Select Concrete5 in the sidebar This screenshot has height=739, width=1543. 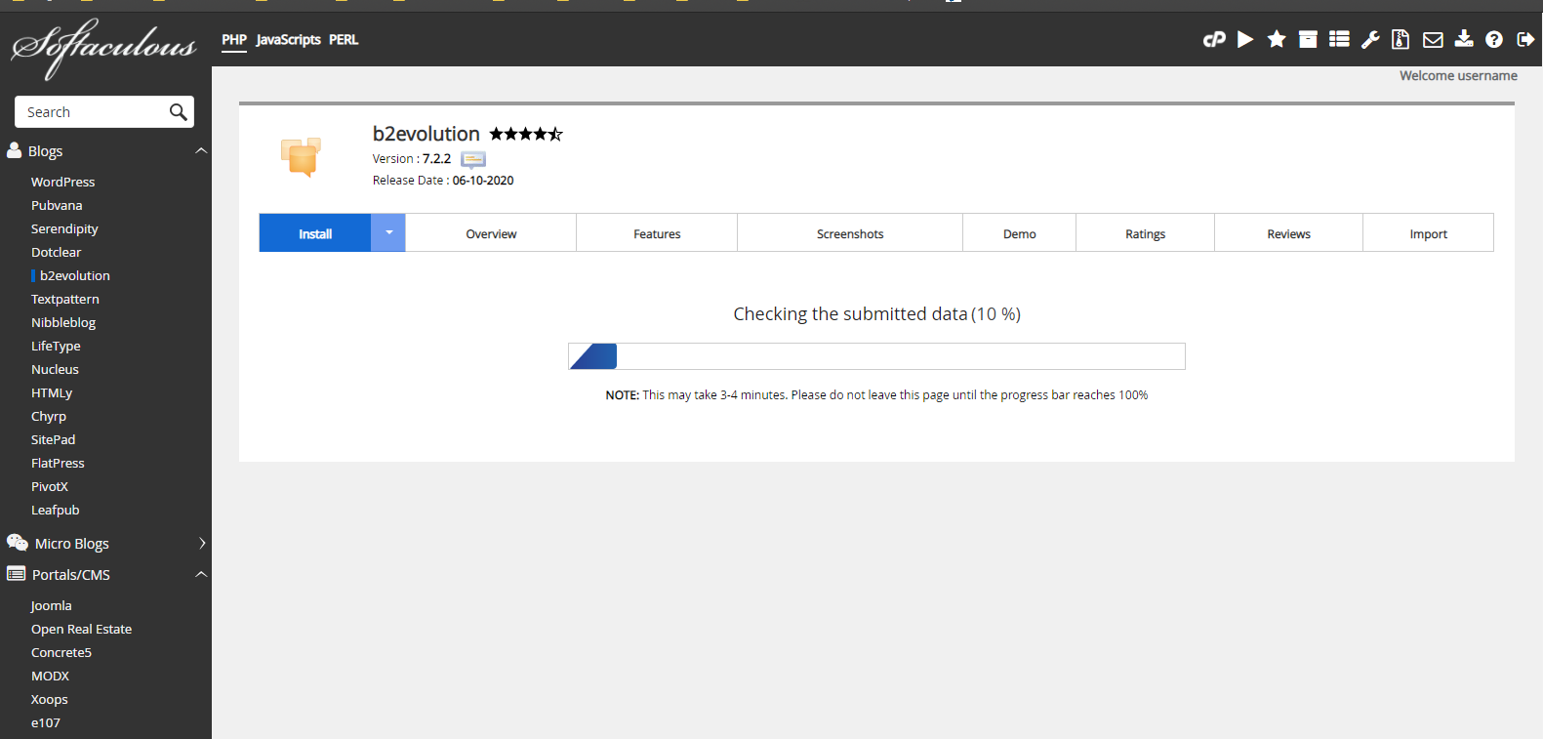click(x=61, y=652)
